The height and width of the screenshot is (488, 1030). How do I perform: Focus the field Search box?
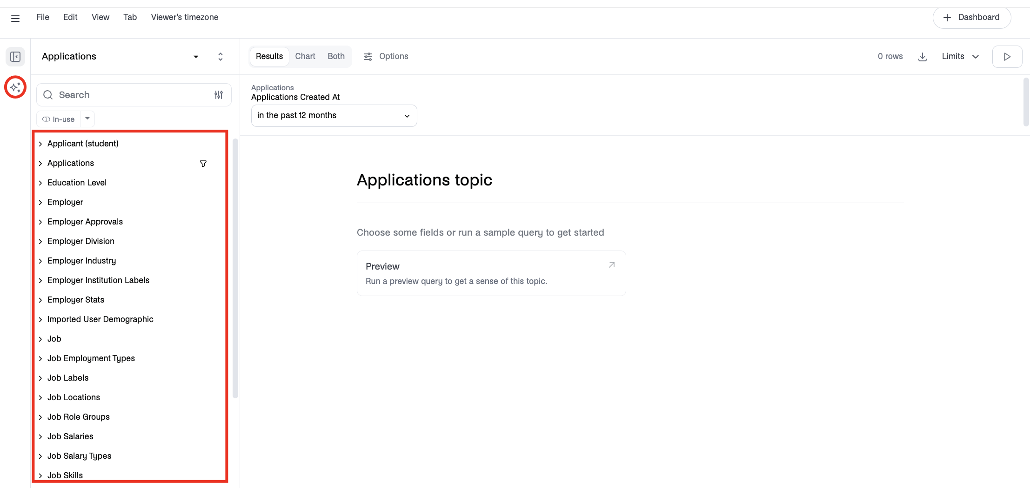[x=134, y=95]
